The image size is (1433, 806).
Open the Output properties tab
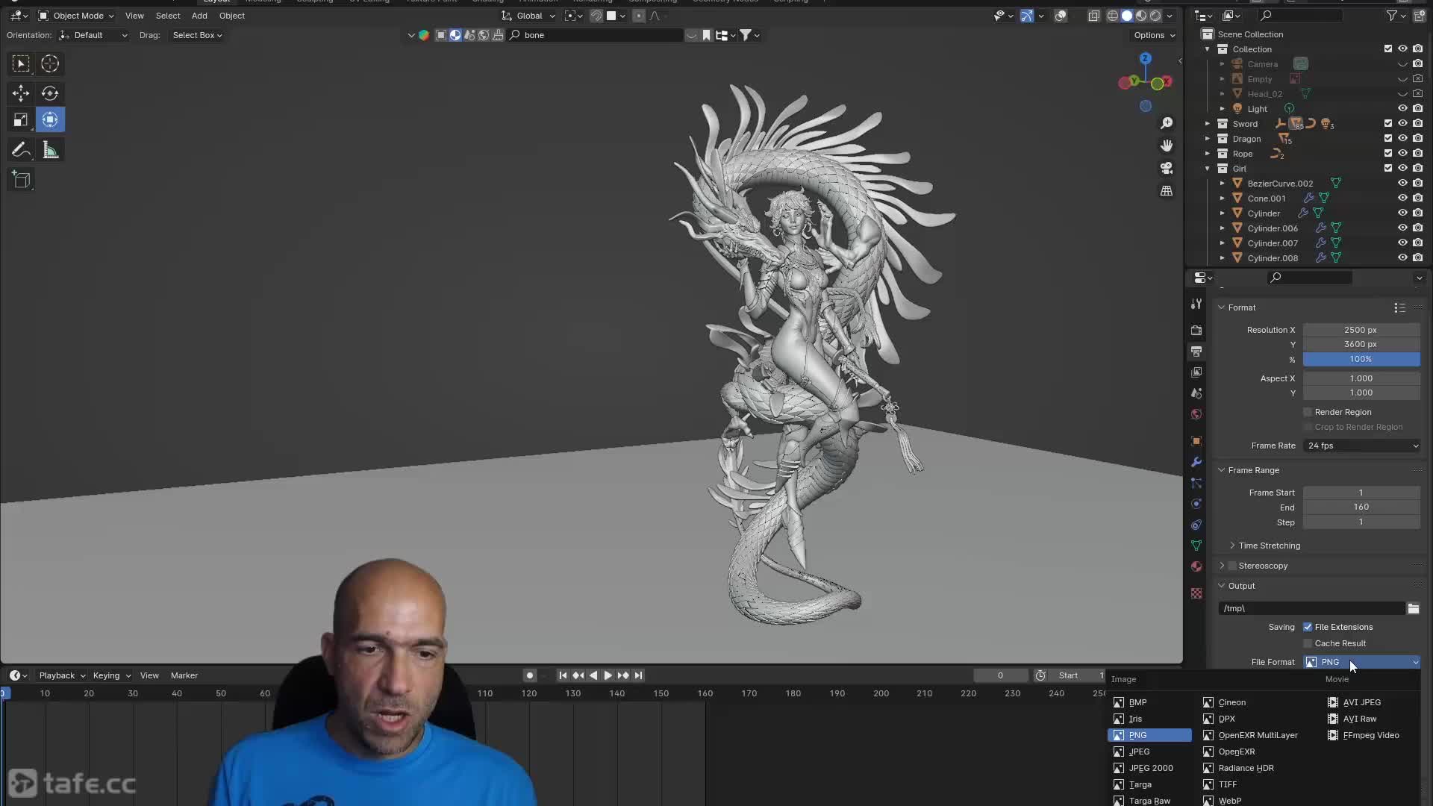click(1196, 351)
